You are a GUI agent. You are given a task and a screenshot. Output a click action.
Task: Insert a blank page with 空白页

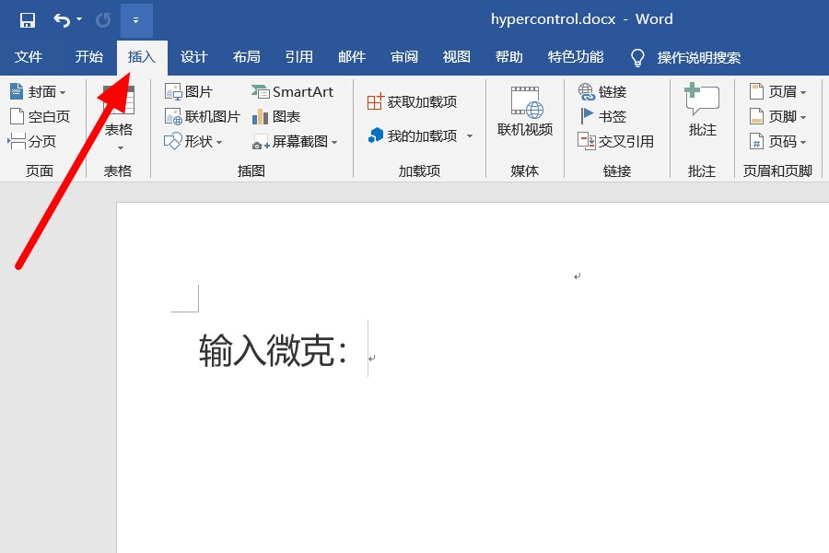38,116
